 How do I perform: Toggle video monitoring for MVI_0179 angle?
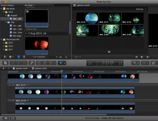tap(10, 100)
